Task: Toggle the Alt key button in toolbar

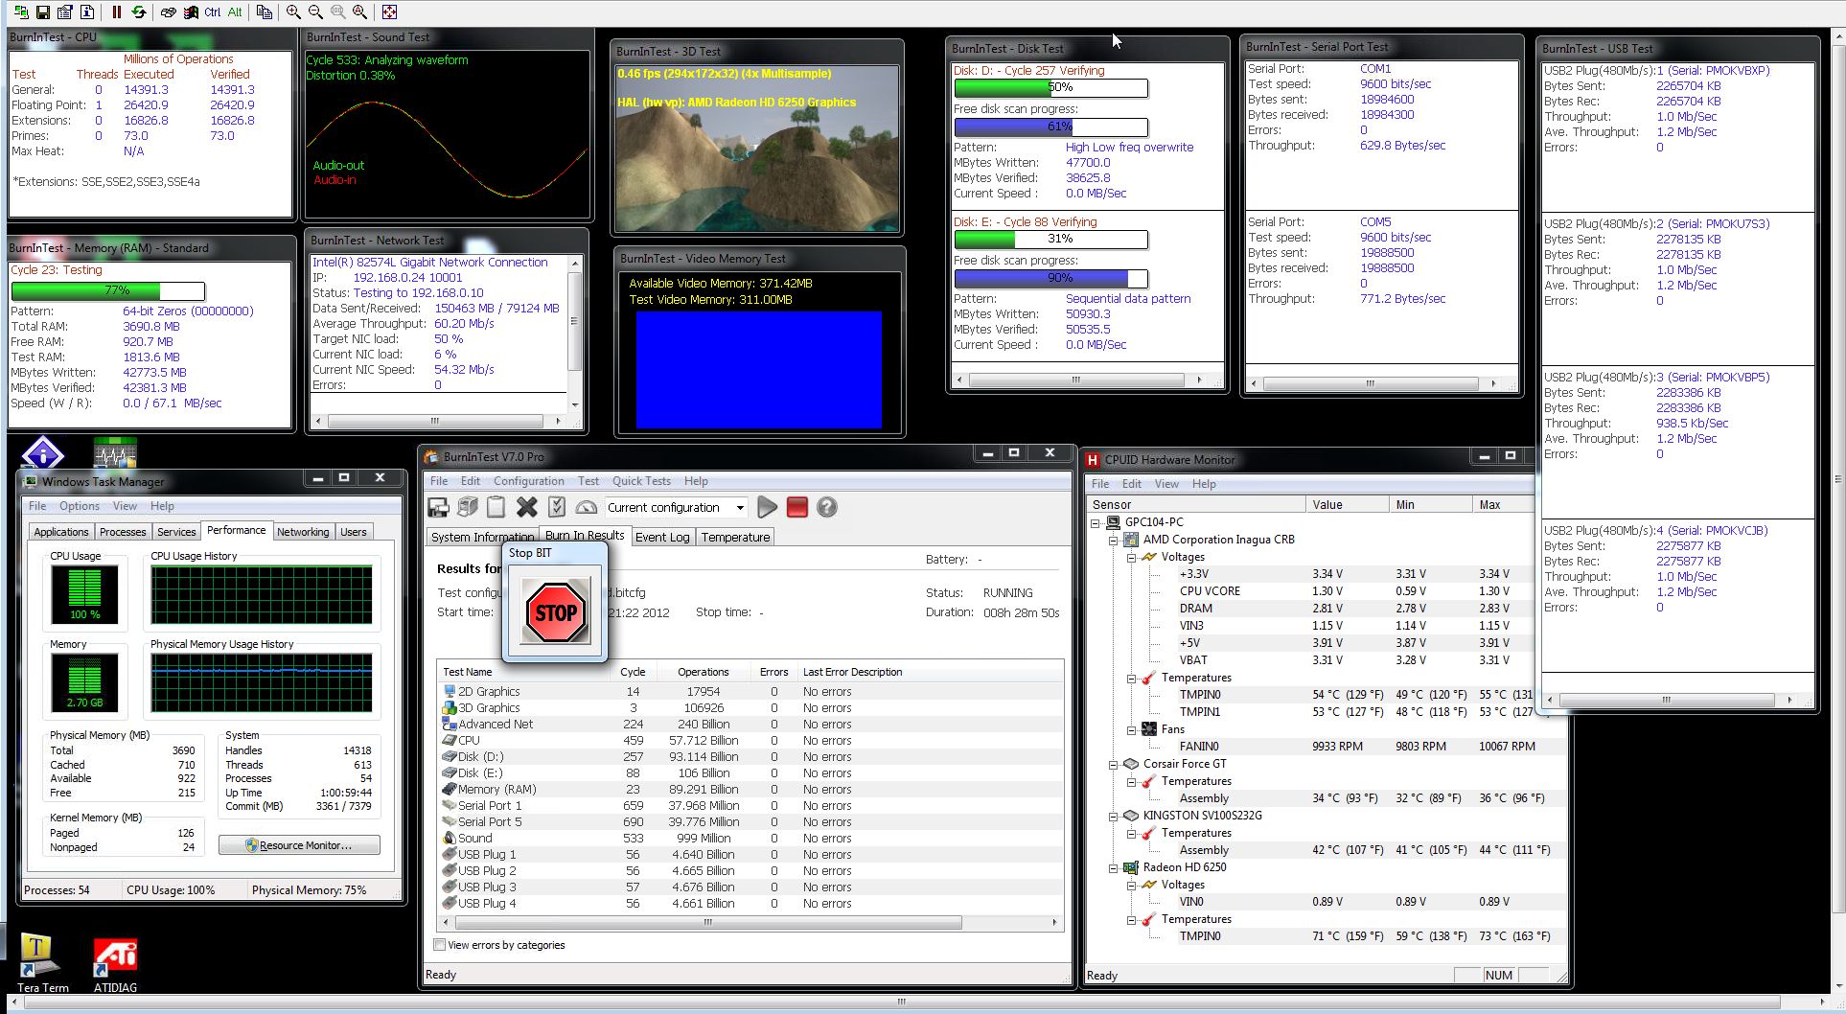Action: click(x=235, y=12)
